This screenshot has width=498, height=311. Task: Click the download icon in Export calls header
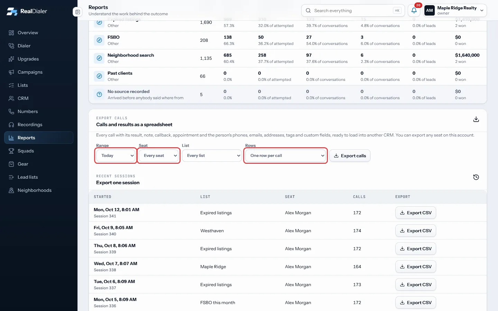click(476, 119)
